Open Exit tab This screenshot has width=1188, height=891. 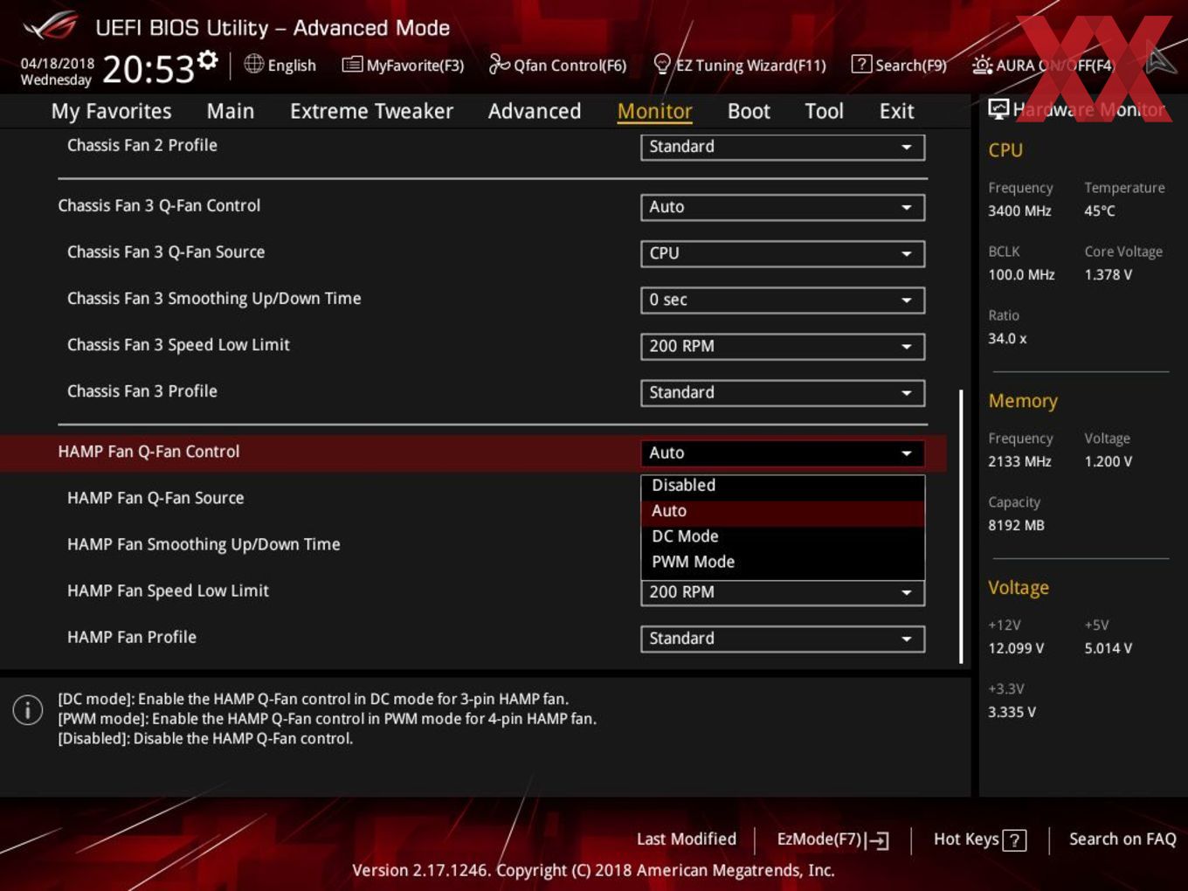point(896,111)
